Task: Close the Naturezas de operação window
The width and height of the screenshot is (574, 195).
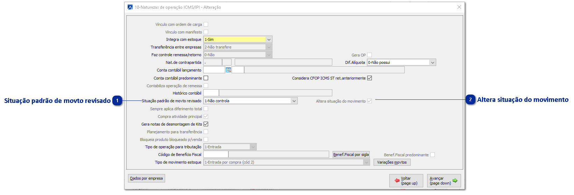Action: (459, 7)
